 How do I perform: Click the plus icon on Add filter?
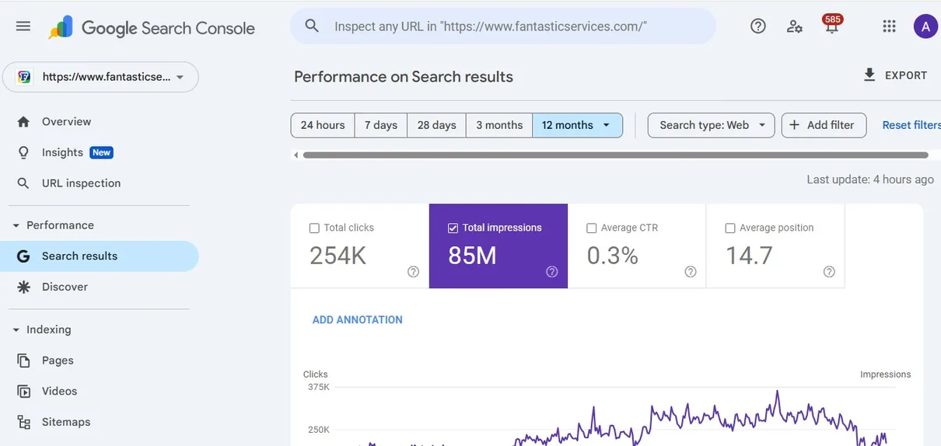(794, 125)
